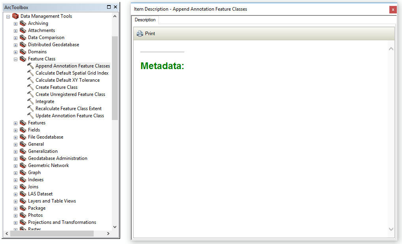
Task: Expand the Data Comparison toolset
Action: point(16,38)
